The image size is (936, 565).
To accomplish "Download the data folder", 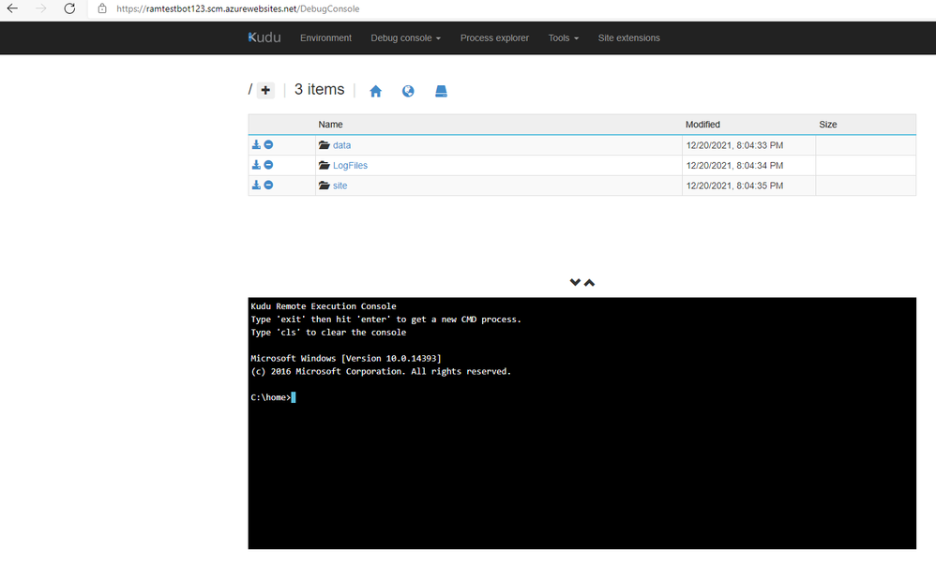I will 256,145.
